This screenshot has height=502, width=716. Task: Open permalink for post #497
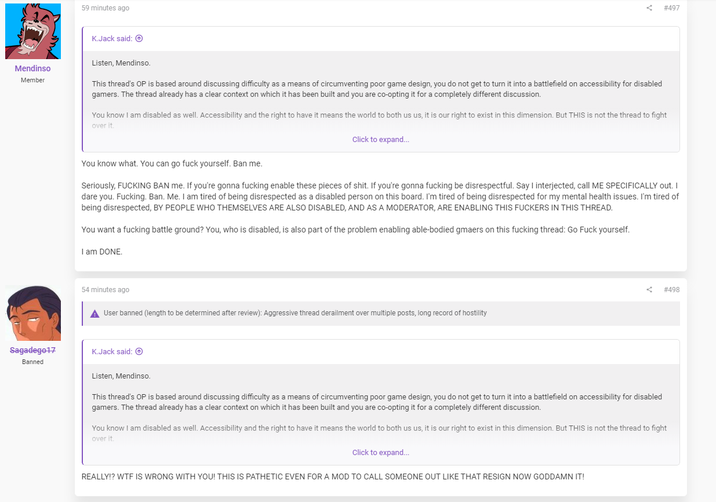(x=671, y=8)
